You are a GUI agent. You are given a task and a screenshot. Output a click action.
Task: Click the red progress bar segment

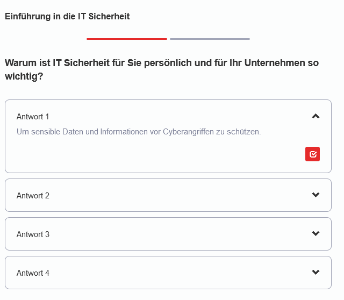pyautogui.click(x=127, y=39)
